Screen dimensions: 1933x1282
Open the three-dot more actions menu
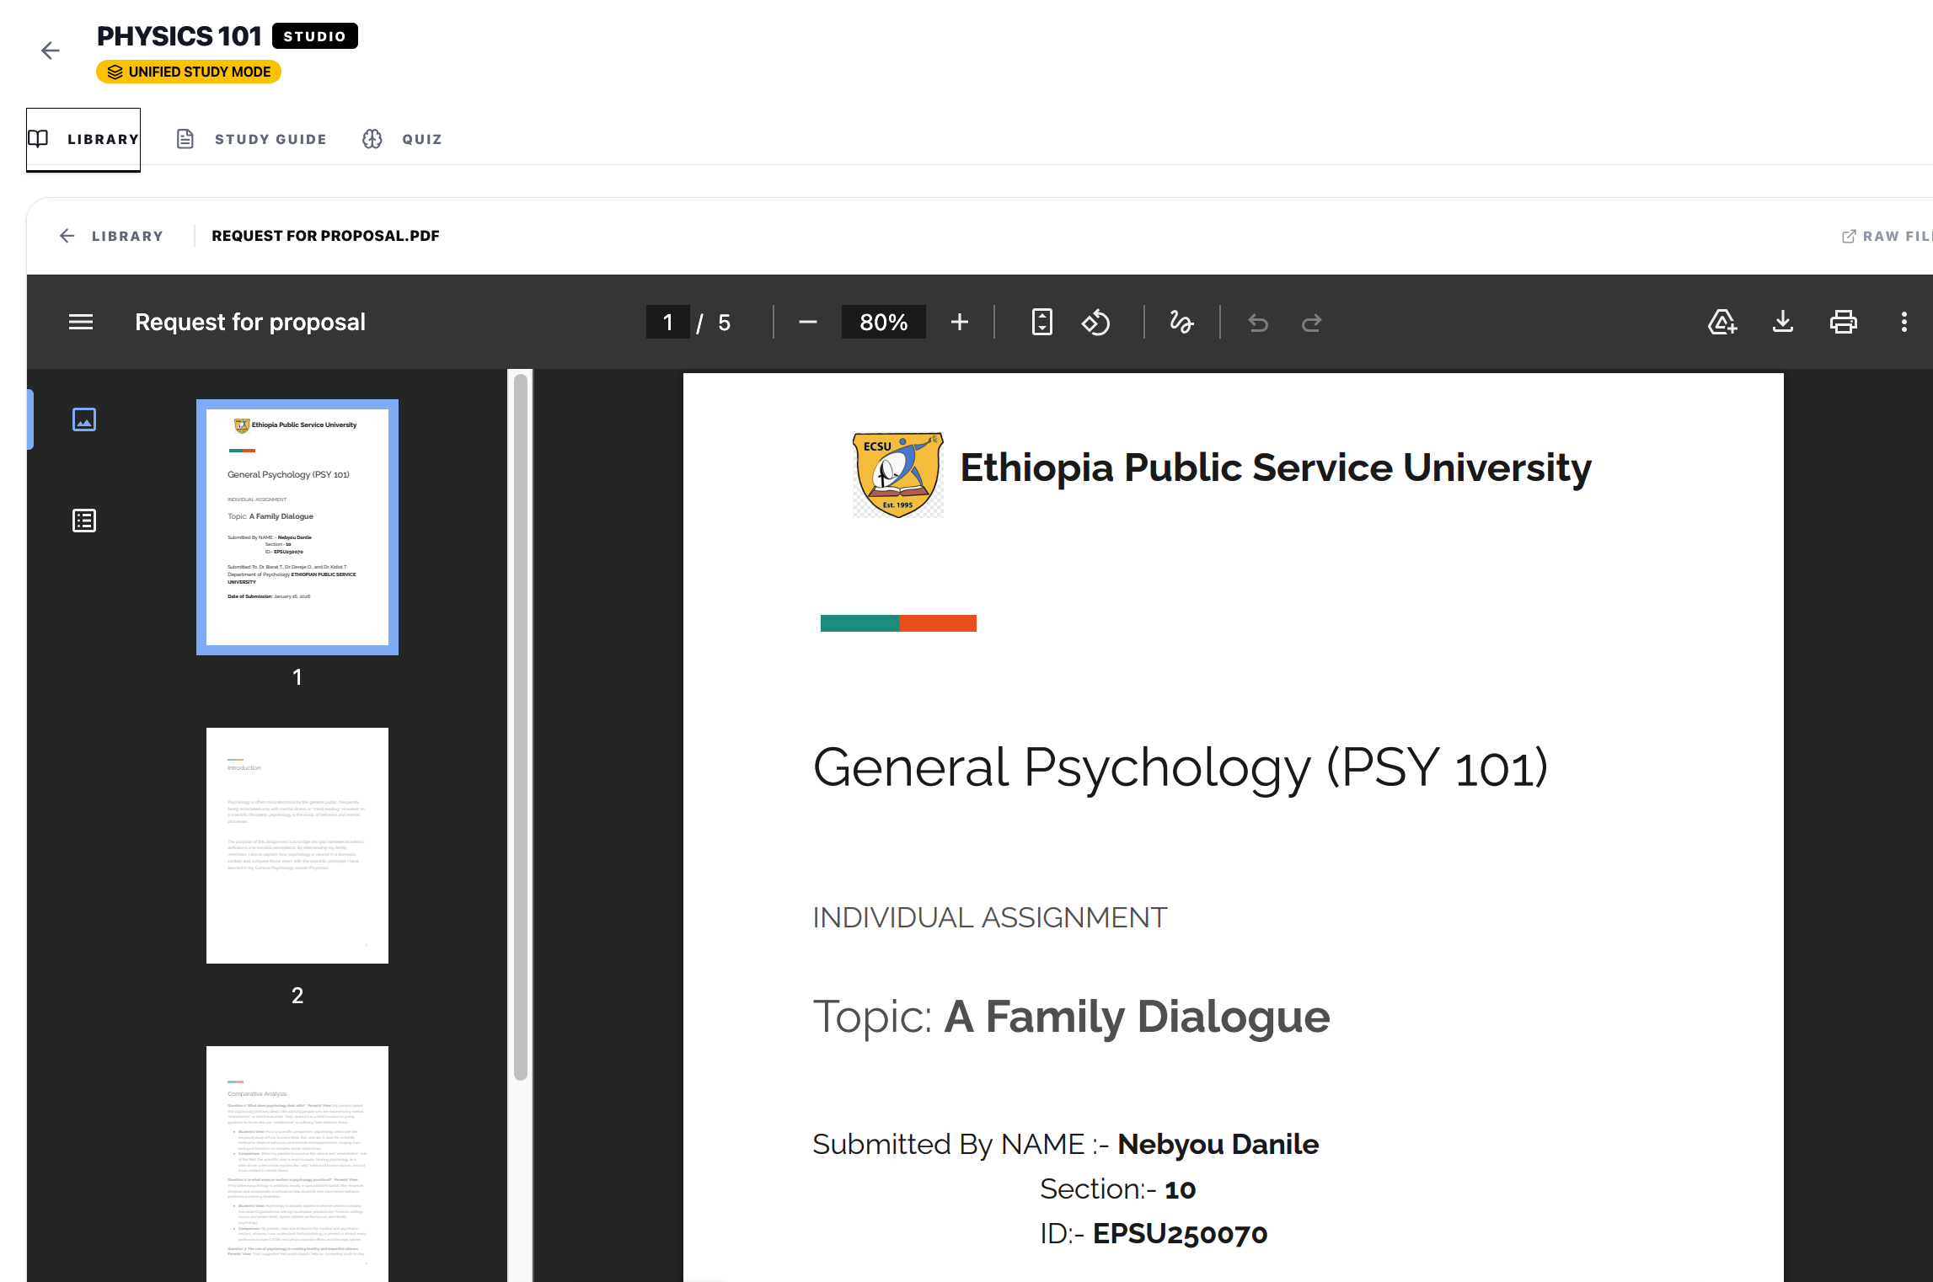(1904, 322)
